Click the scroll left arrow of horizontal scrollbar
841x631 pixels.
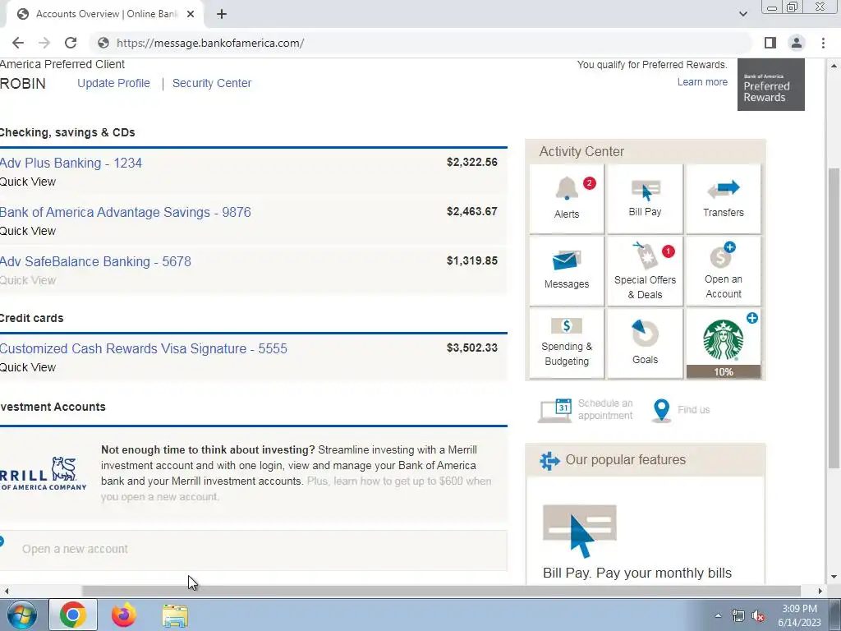pyautogui.click(x=7, y=591)
